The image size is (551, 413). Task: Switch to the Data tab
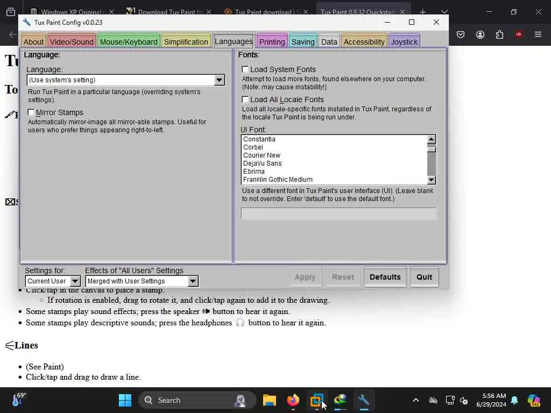pos(329,41)
